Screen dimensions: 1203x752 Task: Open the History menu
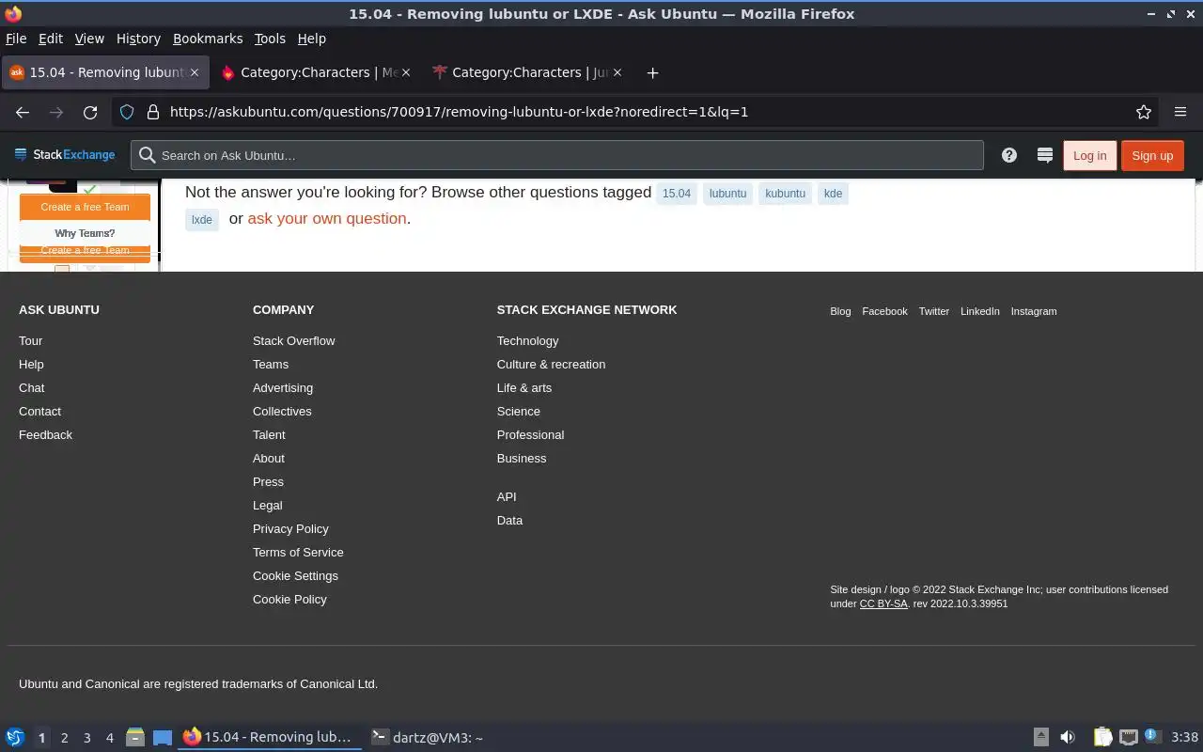[138, 39]
